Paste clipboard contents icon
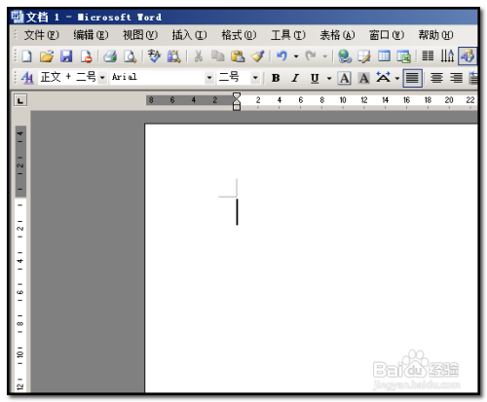The width and height of the screenshot is (487, 402). tap(238, 56)
